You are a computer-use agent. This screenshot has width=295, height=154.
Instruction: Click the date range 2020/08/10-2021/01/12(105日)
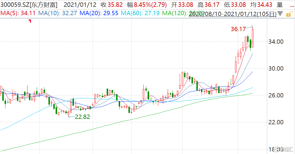coord(233,14)
